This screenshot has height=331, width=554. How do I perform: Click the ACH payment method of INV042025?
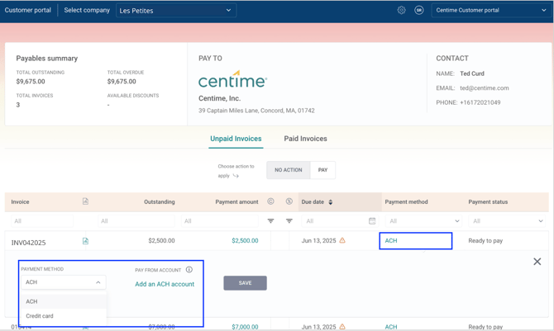click(x=391, y=241)
